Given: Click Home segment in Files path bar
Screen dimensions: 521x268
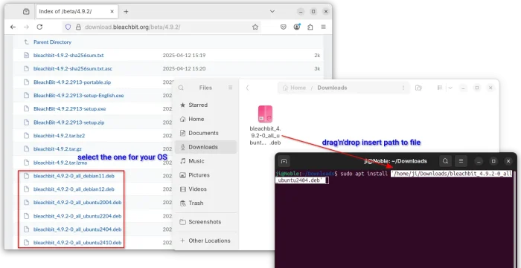Looking at the screenshot, I should pyautogui.click(x=294, y=88).
